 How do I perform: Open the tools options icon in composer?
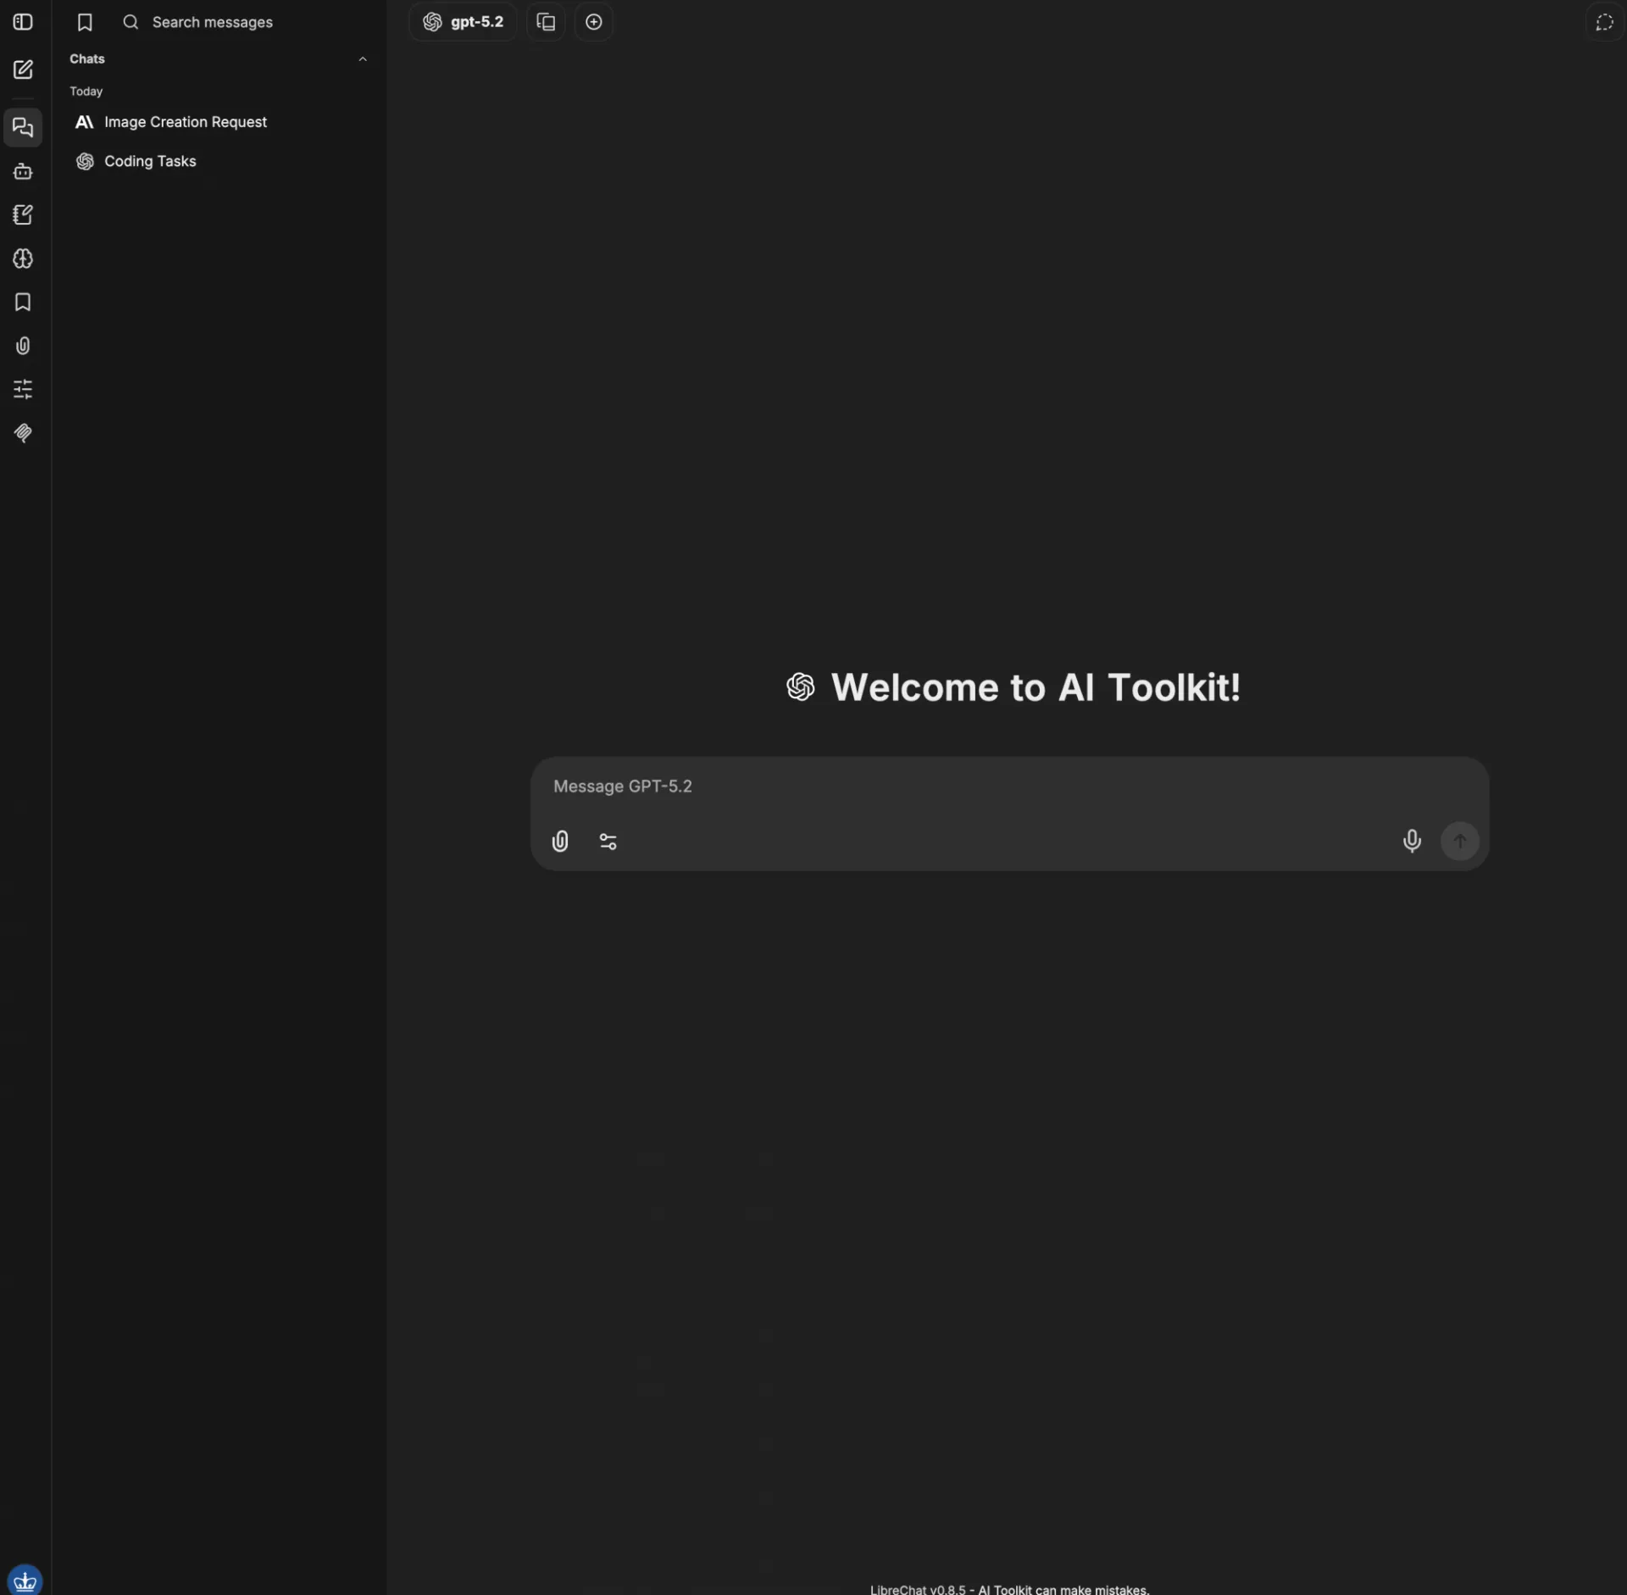[x=608, y=842]
